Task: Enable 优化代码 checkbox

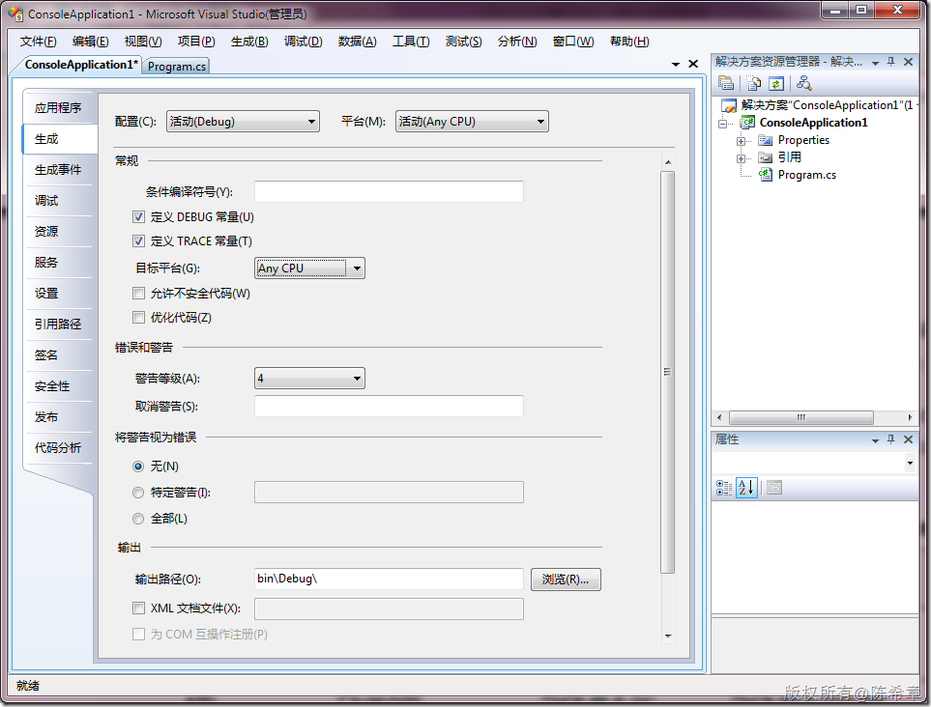Action: [x=138, y=318]
